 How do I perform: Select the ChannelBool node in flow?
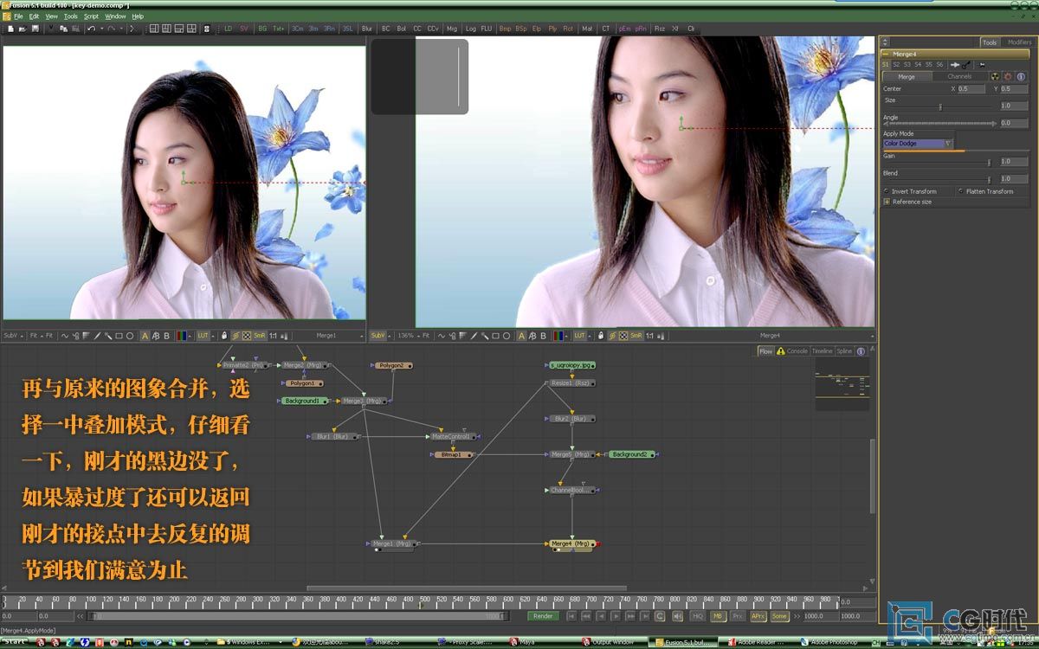pos(571,490)
